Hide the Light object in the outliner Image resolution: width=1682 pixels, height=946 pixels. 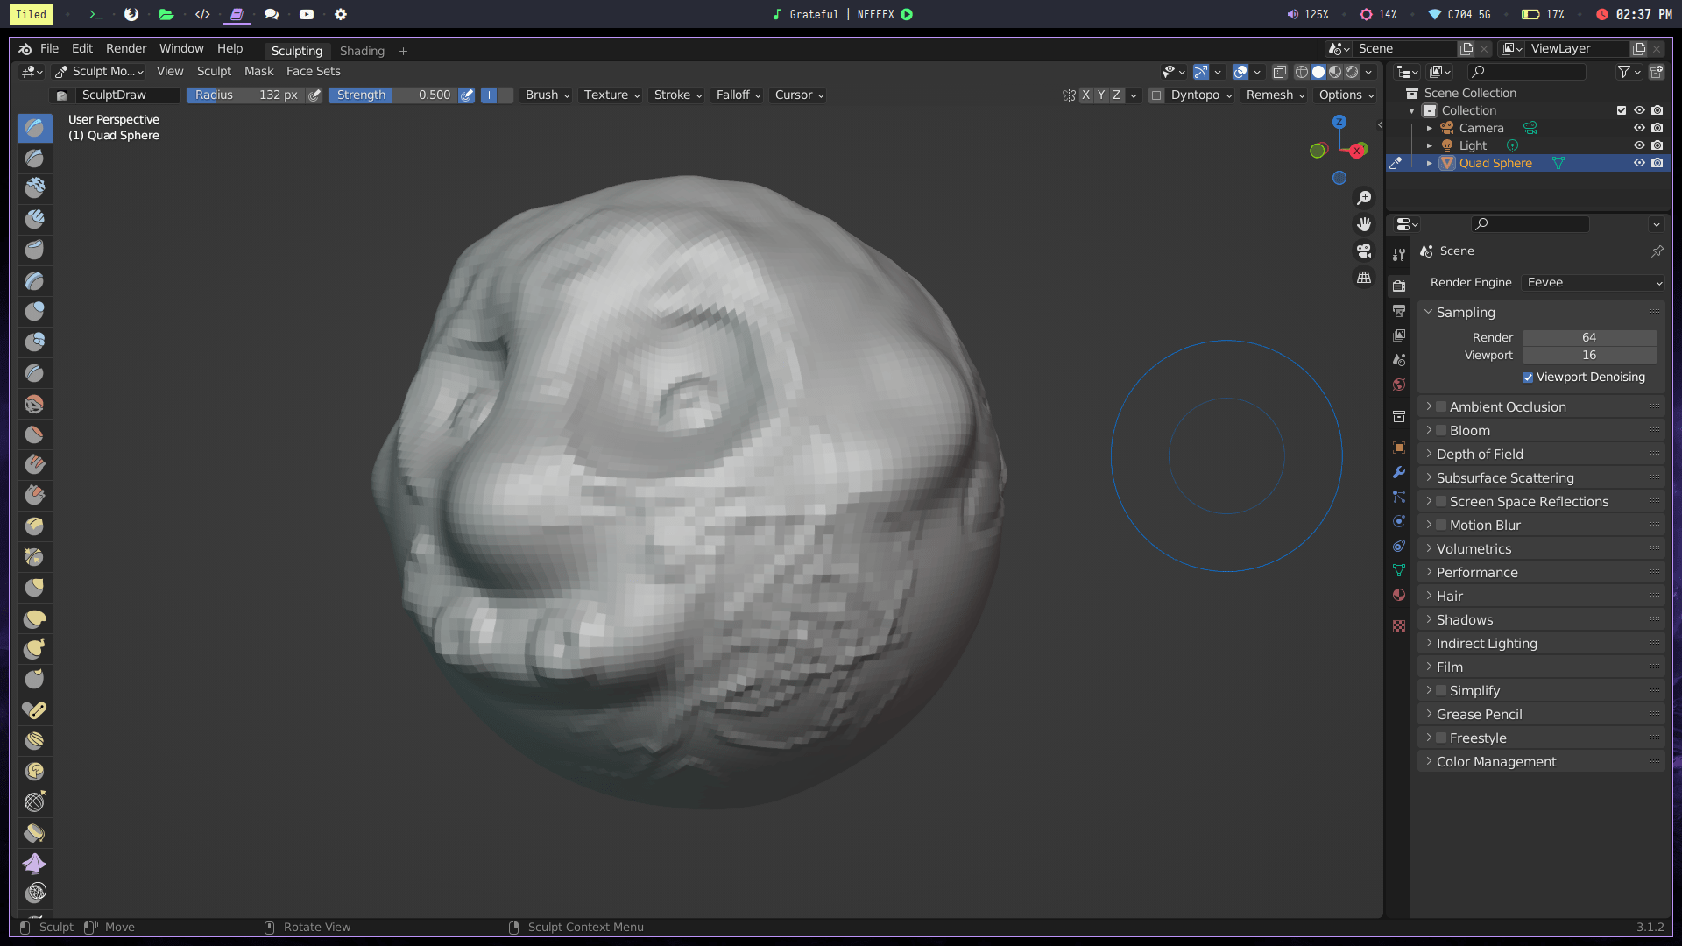coord(1639,145)
